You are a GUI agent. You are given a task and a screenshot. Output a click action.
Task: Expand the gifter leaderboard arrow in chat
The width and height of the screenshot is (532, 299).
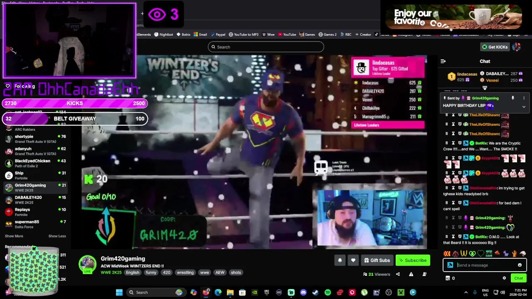[x=485, y=88]
